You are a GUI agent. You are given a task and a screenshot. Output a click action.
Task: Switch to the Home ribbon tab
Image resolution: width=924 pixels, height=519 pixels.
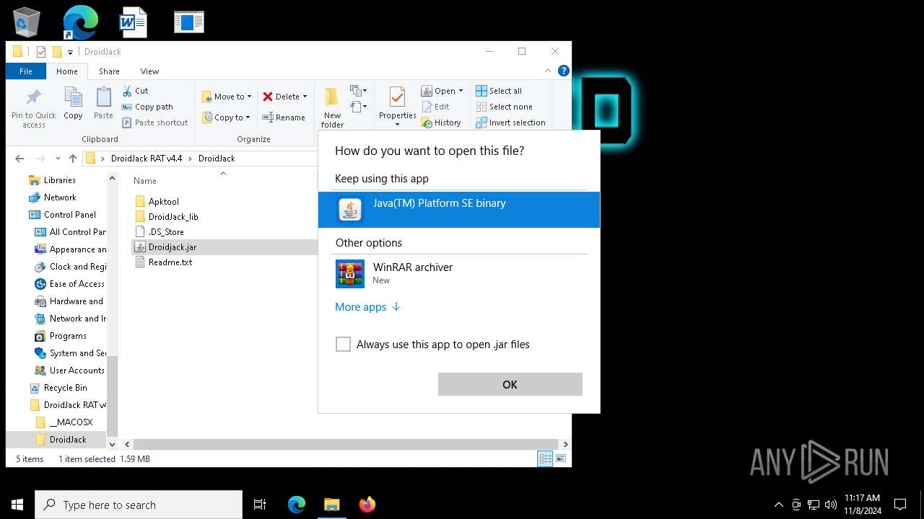pos(67,71)
